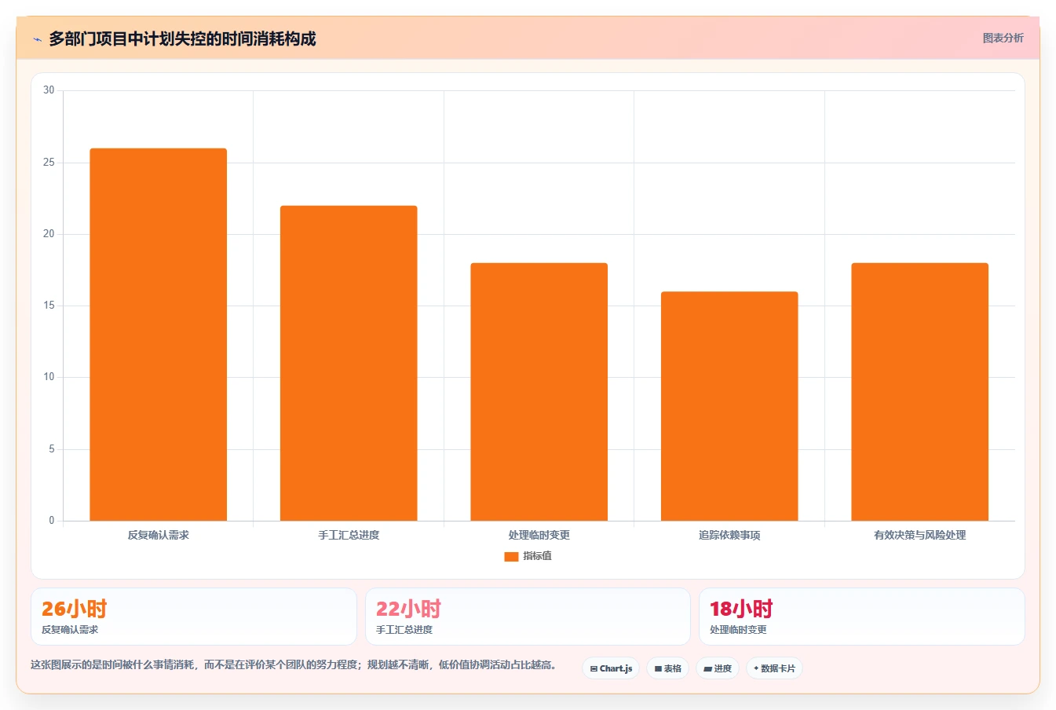This screenshot has width=1056, height=710.
Task: Click the x-axis label 反复确认需求
Action: click(x=159, y=535)
